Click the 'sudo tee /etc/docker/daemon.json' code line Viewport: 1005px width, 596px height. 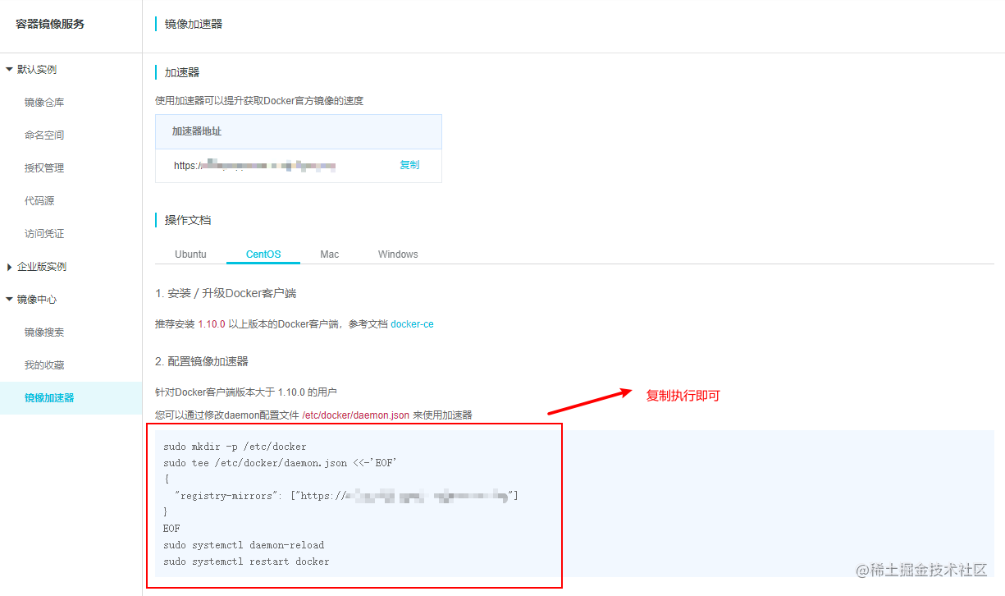click(x=280, y=464)
